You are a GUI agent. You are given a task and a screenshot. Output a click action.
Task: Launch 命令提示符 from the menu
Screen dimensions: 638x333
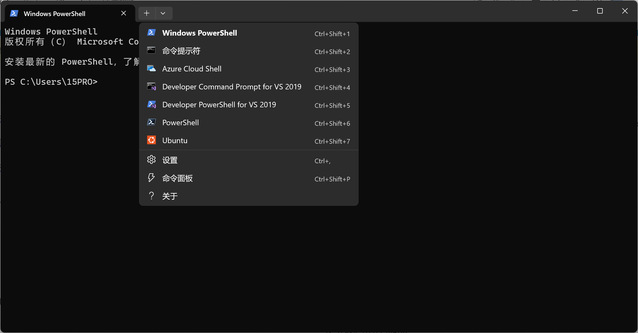point(249,51)
